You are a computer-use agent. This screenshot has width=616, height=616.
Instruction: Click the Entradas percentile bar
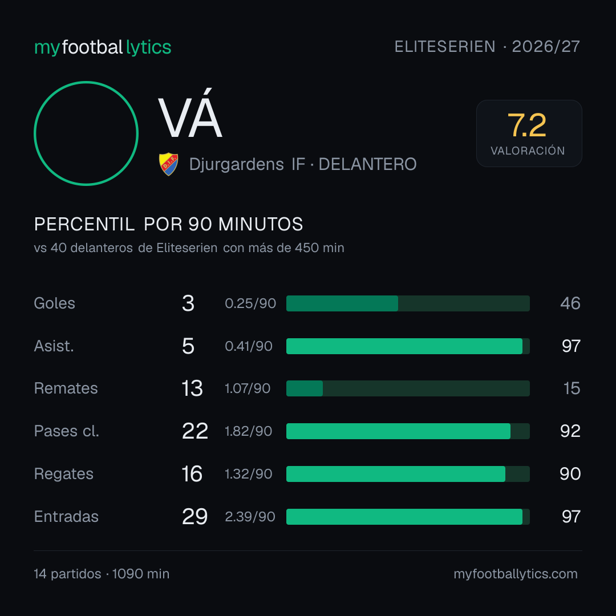pos(408,517)
